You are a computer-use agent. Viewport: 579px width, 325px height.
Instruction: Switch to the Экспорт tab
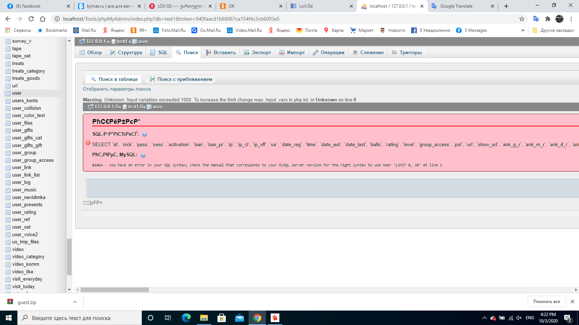[257, 52]
